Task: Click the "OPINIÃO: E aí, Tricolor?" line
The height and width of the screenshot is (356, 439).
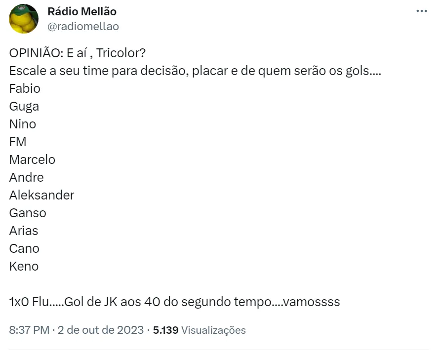Action: 78,53
